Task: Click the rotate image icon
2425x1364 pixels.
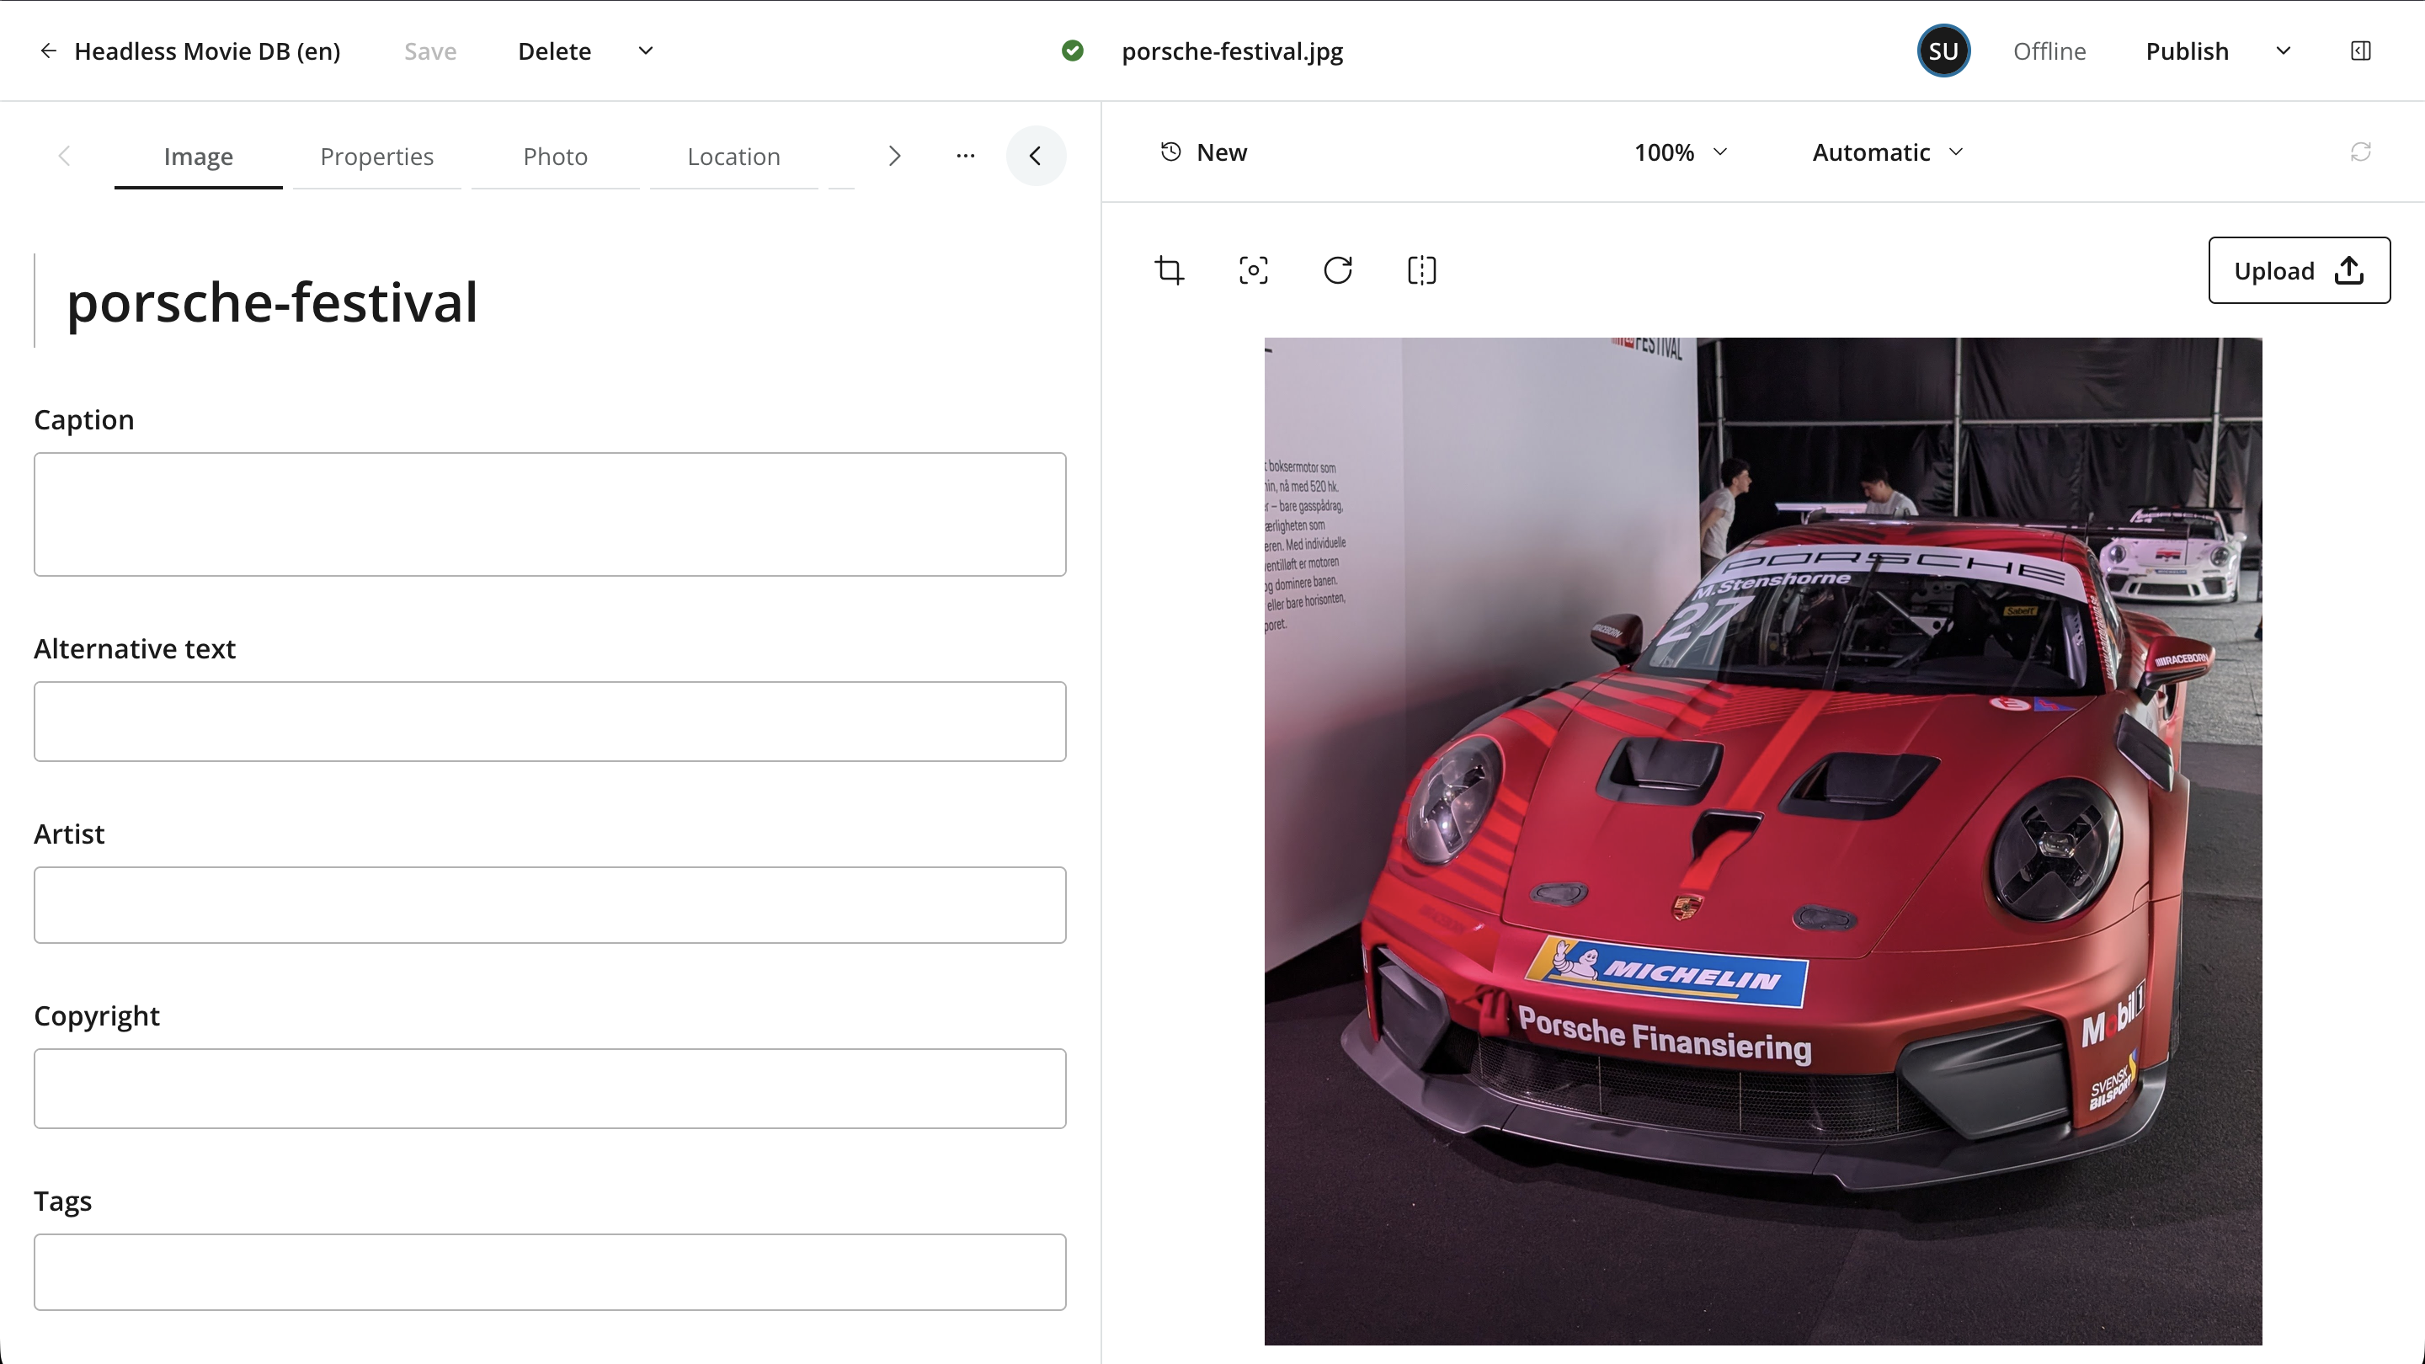Action: tap(1338, 271)
